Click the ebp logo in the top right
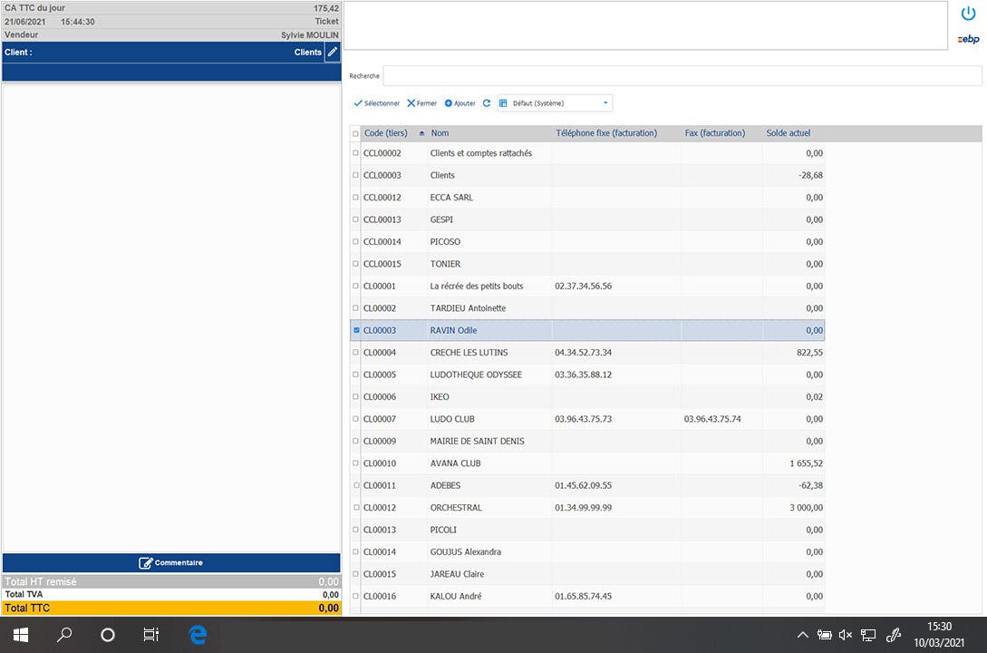The image size is (987, 653). (969, 38)
